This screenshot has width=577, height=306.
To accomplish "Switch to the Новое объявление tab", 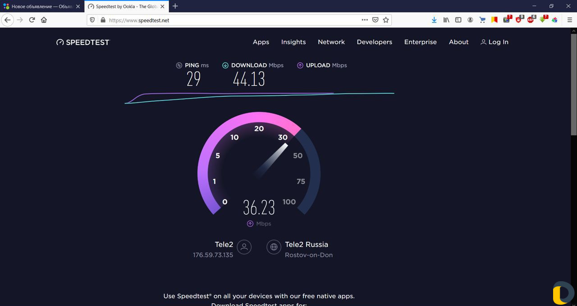I will tap(42, 7).
